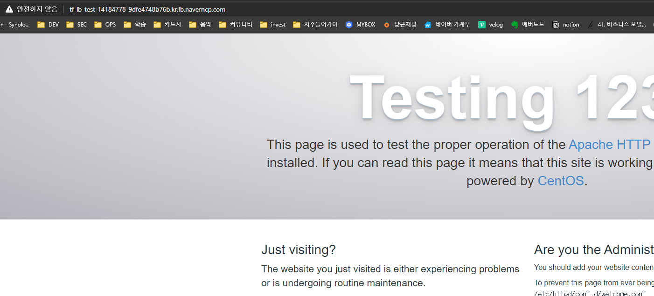
Task: Open the 에버노트 bookmark
Action: (528, 25)
